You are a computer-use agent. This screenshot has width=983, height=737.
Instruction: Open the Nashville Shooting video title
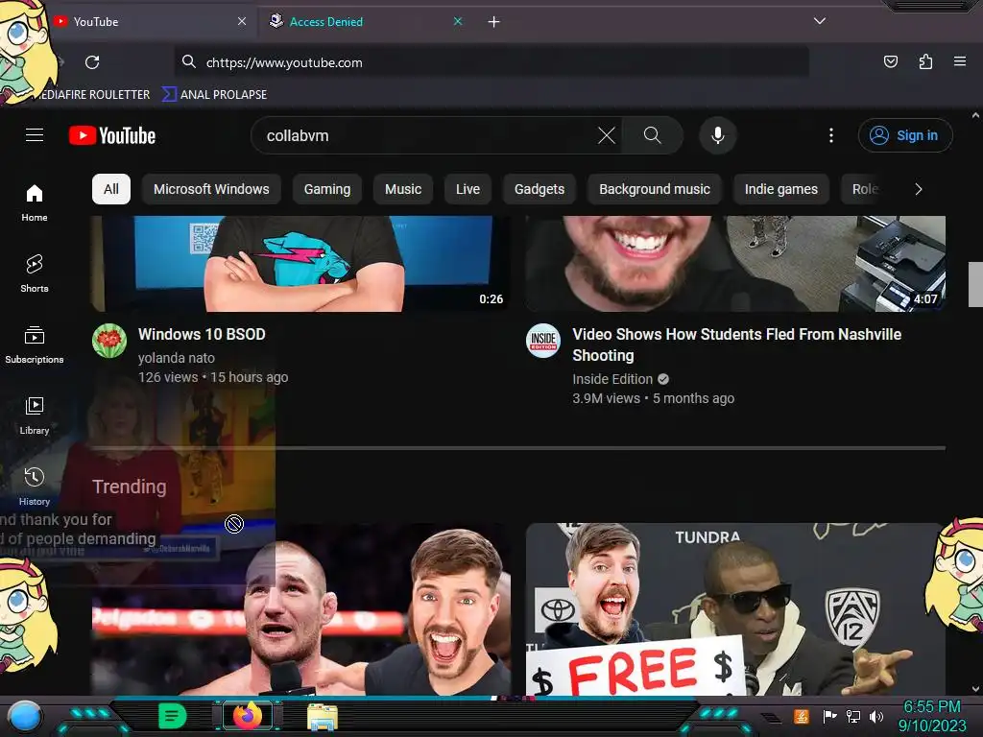click(736, 345)
